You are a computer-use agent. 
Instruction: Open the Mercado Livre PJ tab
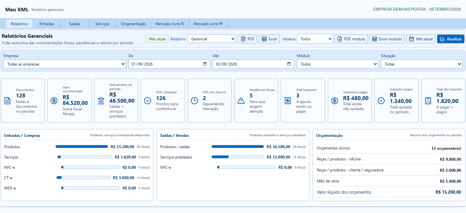click(x=170, y=24)
